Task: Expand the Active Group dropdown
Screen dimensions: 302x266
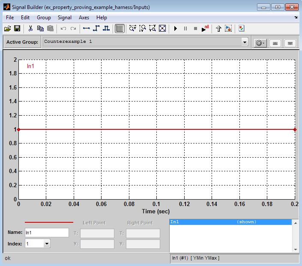Action: click(x=245, y=42)
